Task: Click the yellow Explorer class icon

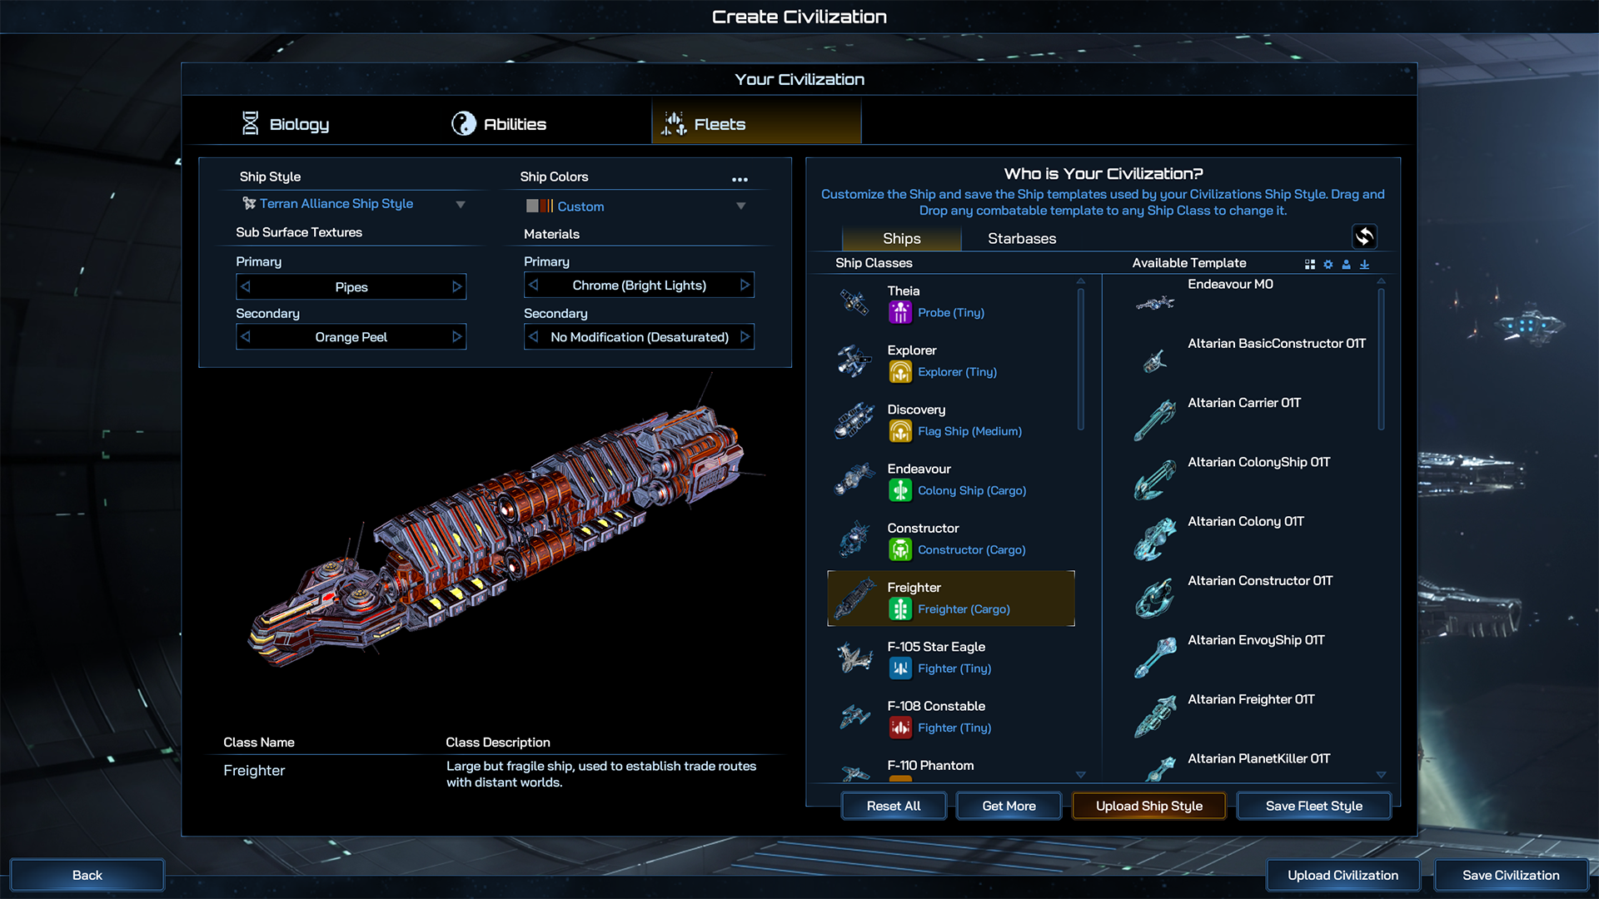Action: pyautogui.click(x=900, y=371)
